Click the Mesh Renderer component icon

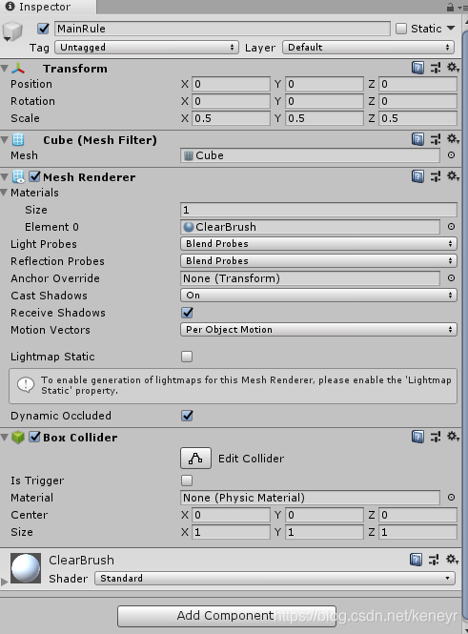point(19,177)
